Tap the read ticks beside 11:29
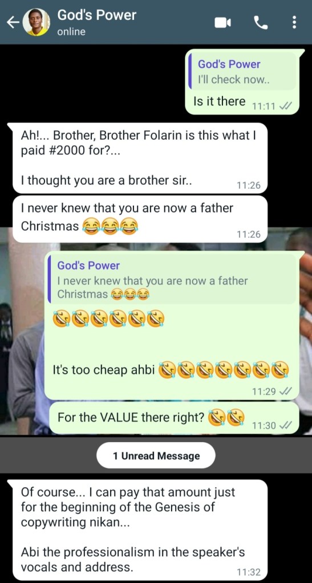The image size is (312, 583). [x=284, y=391]
